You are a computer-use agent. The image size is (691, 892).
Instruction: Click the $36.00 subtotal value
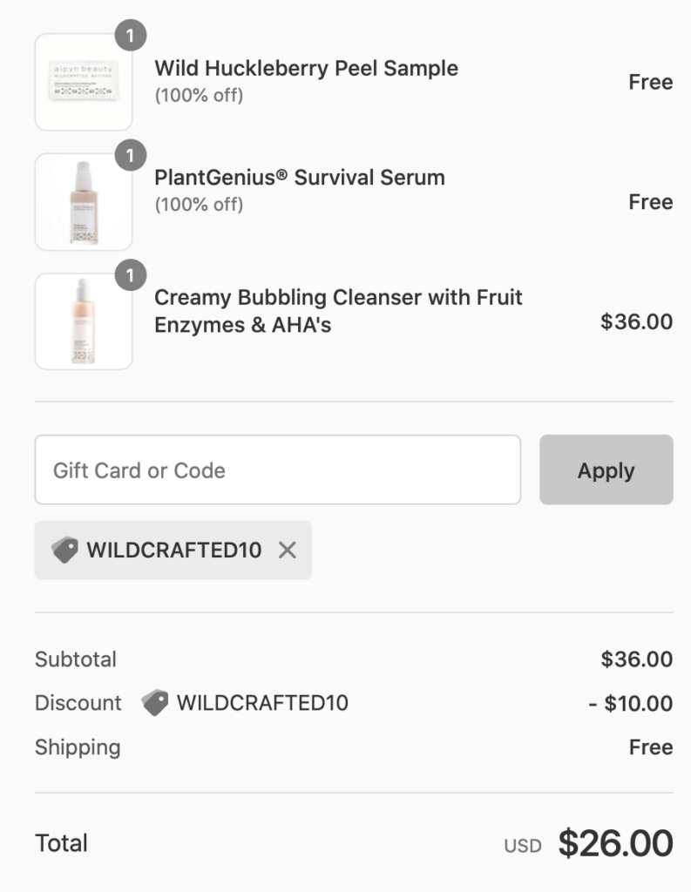click(x=636, y=659)
